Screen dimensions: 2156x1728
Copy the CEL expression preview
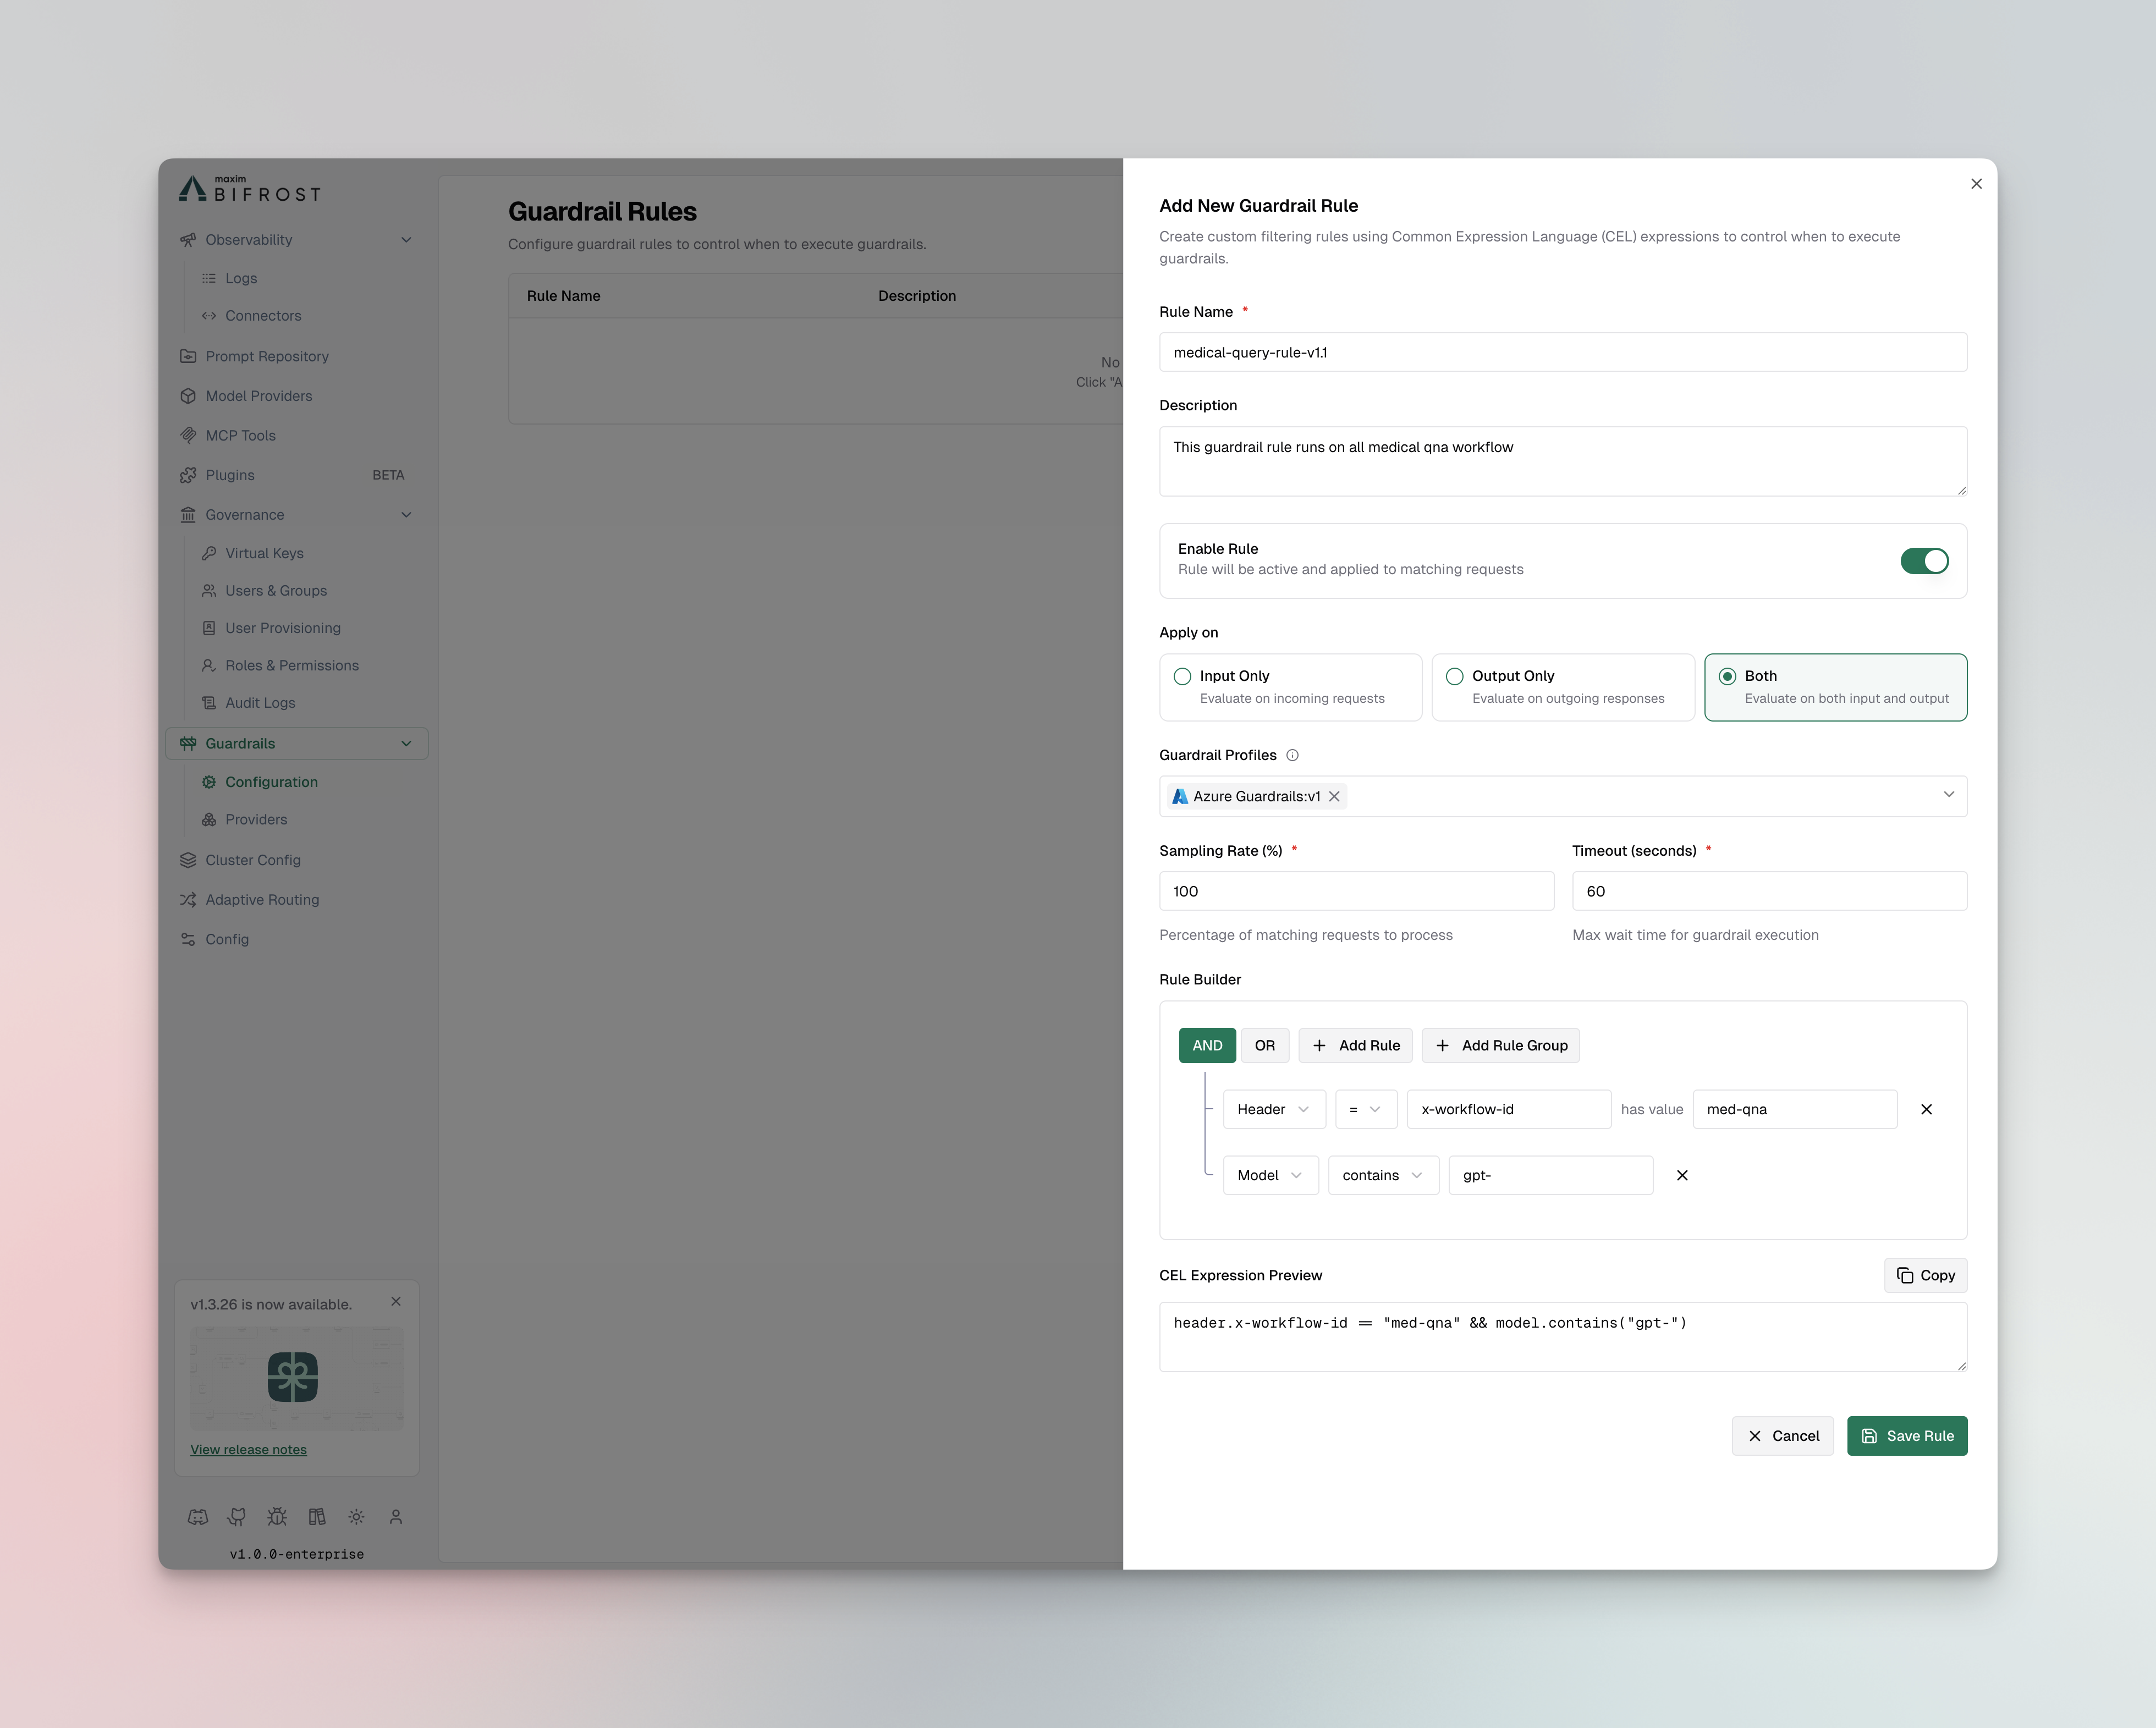[1925, 1275]
